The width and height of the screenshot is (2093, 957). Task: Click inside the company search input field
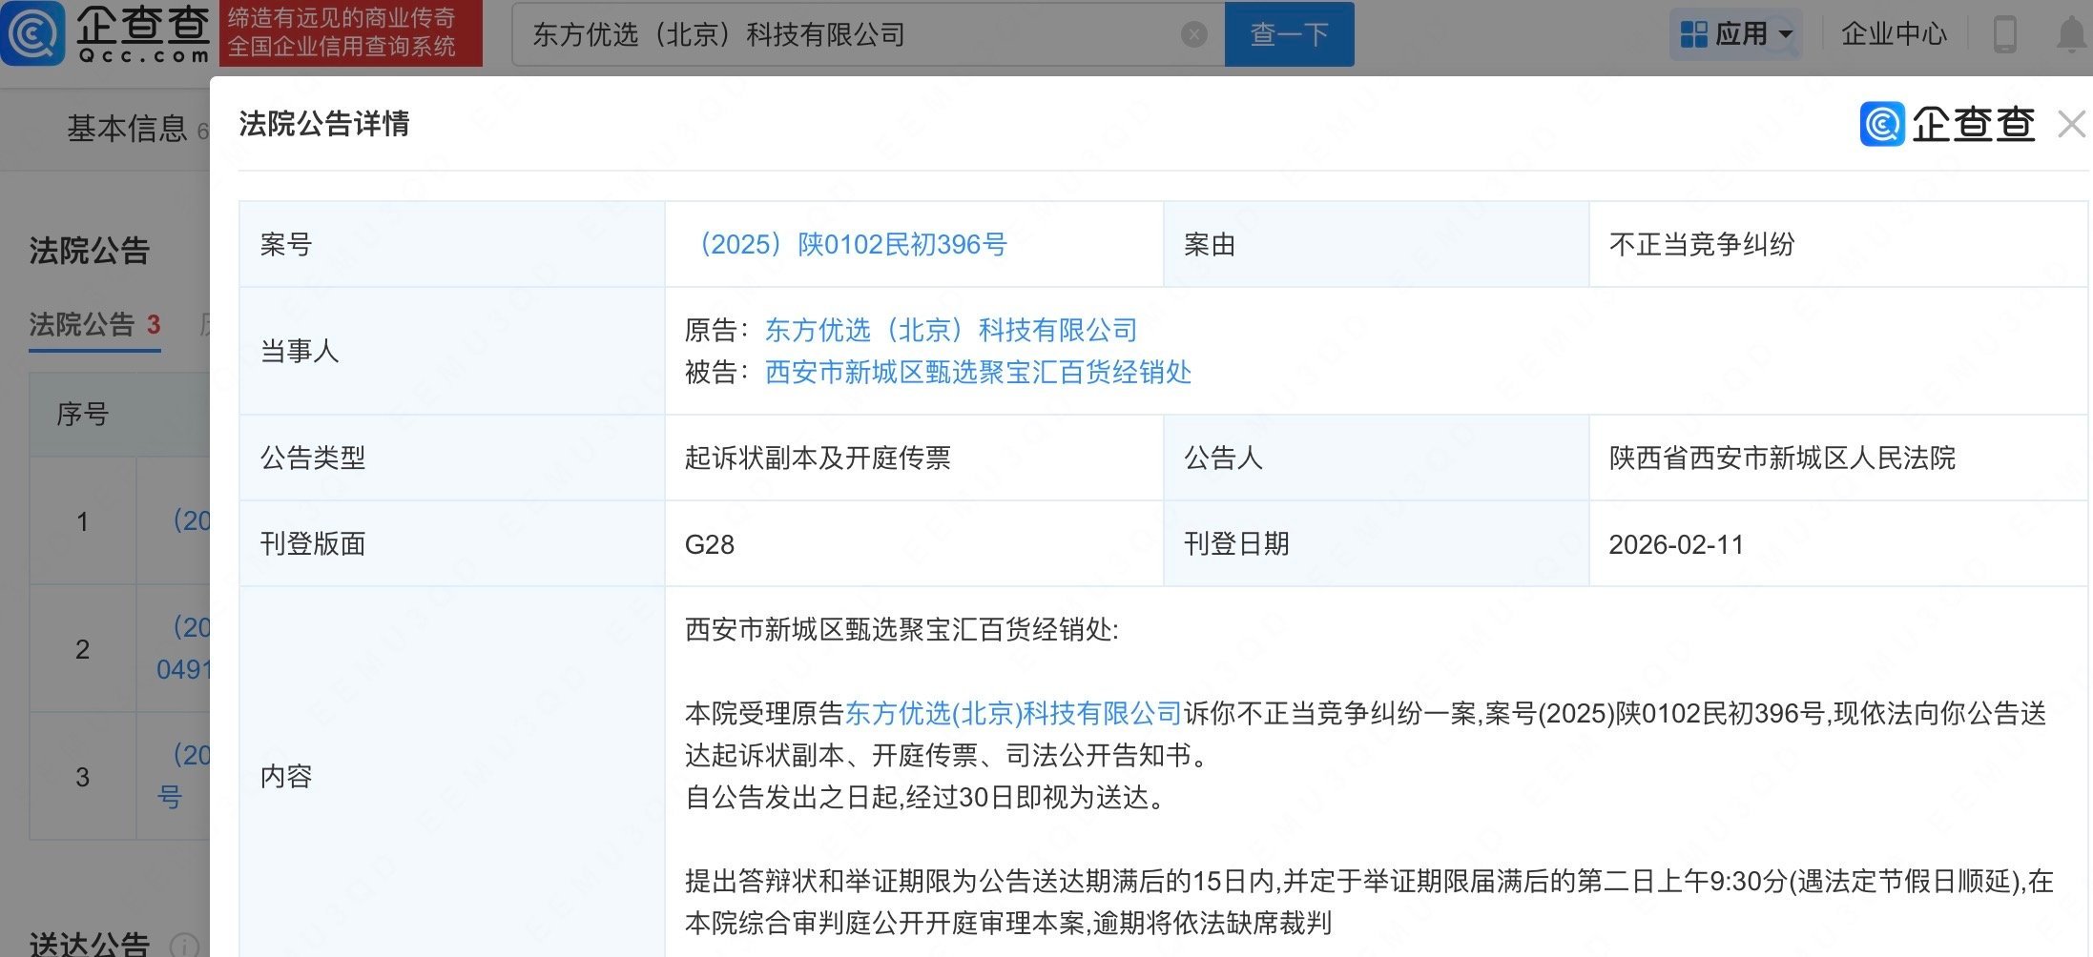(x=839, y=34)
